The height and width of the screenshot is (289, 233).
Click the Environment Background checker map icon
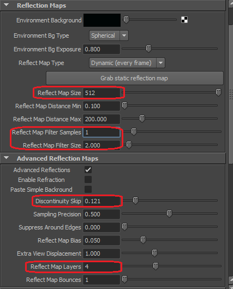184,20
